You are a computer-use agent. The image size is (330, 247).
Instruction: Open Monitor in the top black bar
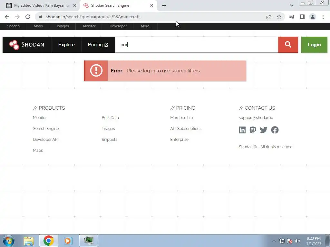(x=89, y=26)
